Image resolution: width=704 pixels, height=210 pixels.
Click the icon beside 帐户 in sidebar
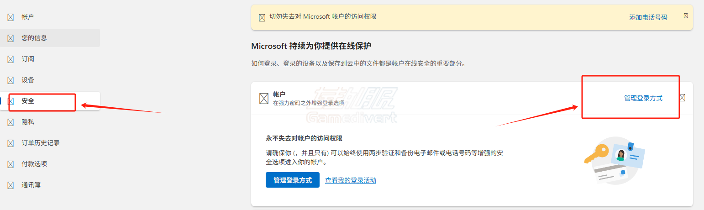[10, 17]
